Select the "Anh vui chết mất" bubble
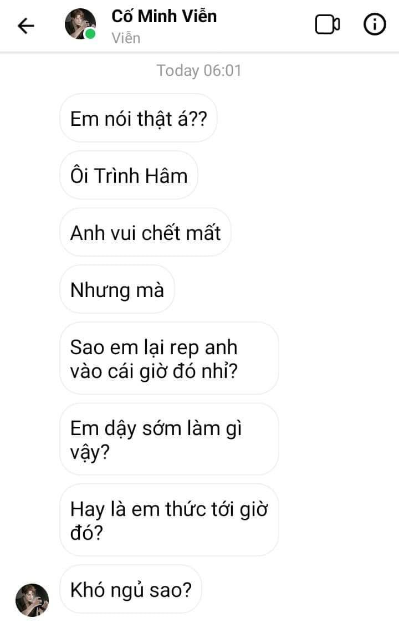The height and width of the screenshot is (623, 399). 145,232
